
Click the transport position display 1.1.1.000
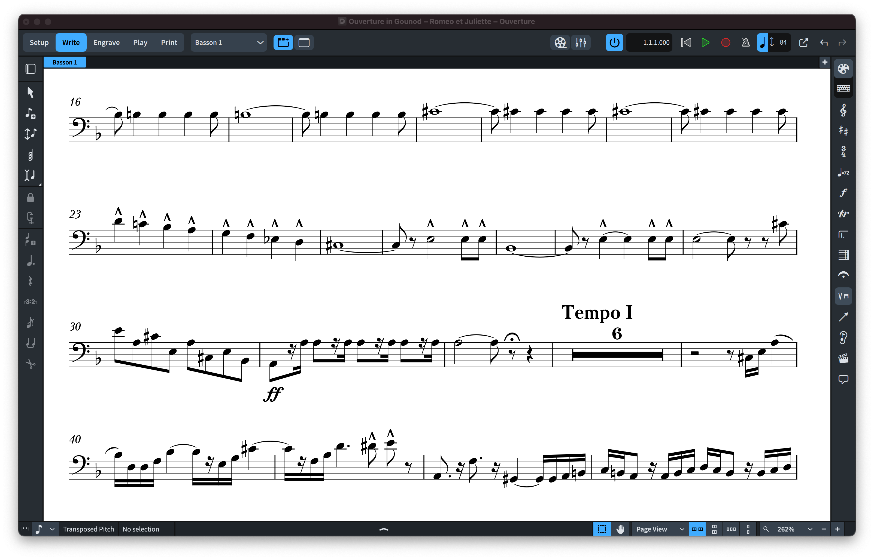pos(650,42)
